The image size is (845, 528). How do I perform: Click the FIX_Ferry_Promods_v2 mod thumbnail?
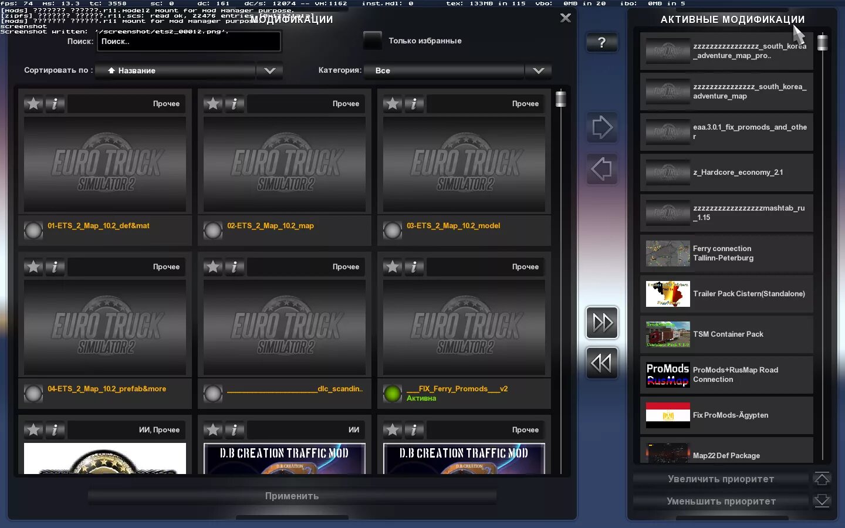click(464, 327)
